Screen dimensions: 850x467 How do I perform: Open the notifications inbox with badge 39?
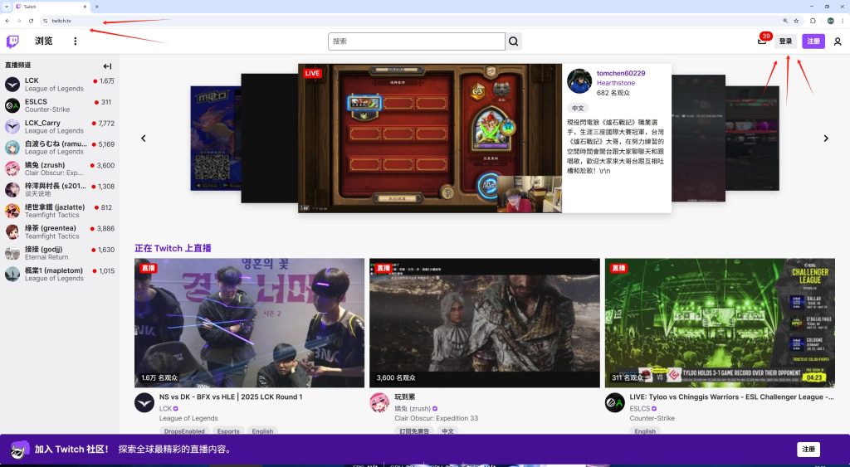[762, 41]
